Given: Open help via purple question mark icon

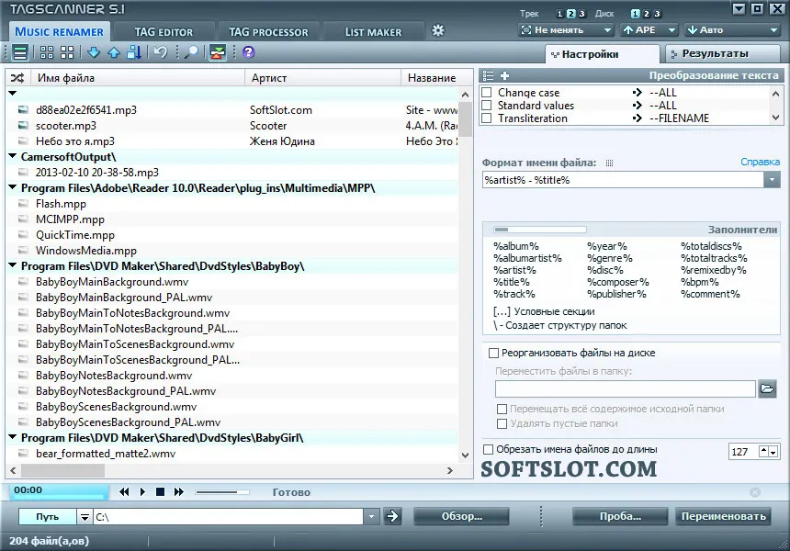Looking at the screenshot, I should (x=248, y=52).
